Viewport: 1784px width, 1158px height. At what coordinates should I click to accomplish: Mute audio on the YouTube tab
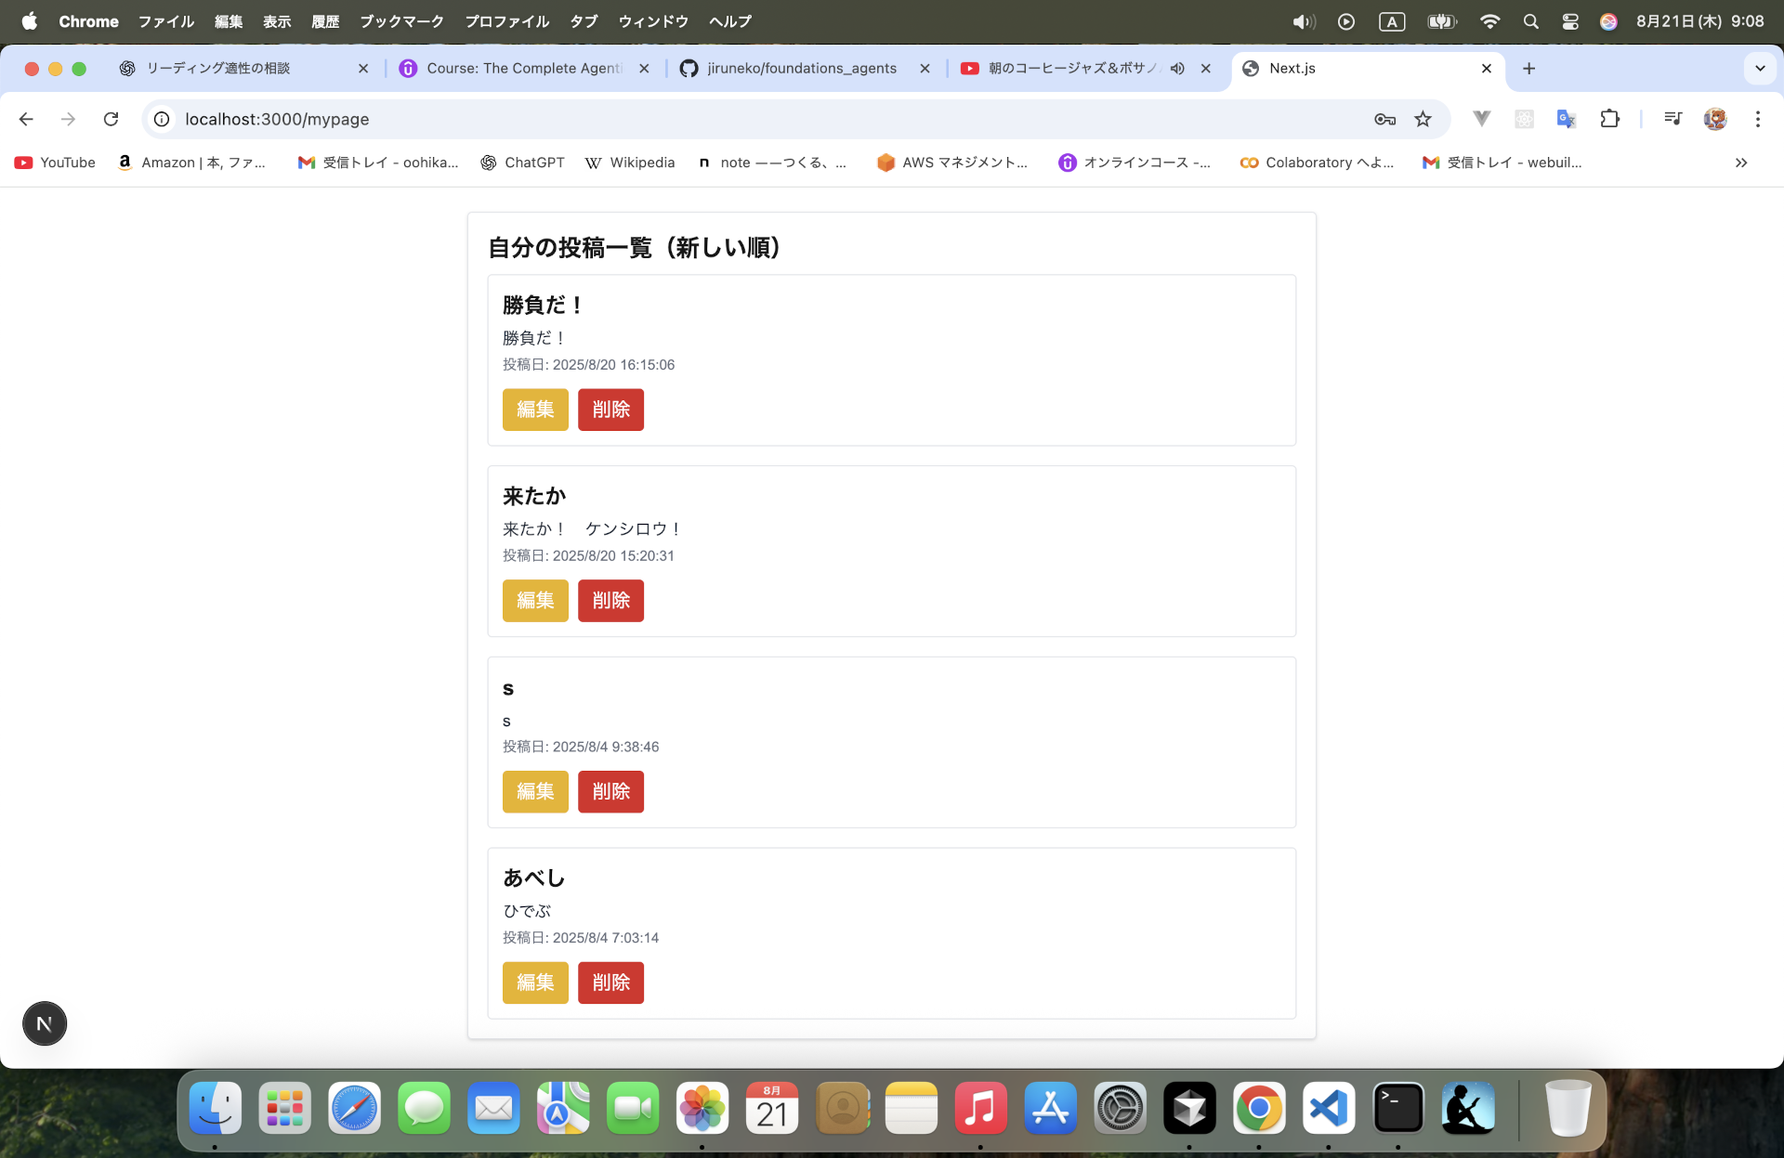[1177, 68]
